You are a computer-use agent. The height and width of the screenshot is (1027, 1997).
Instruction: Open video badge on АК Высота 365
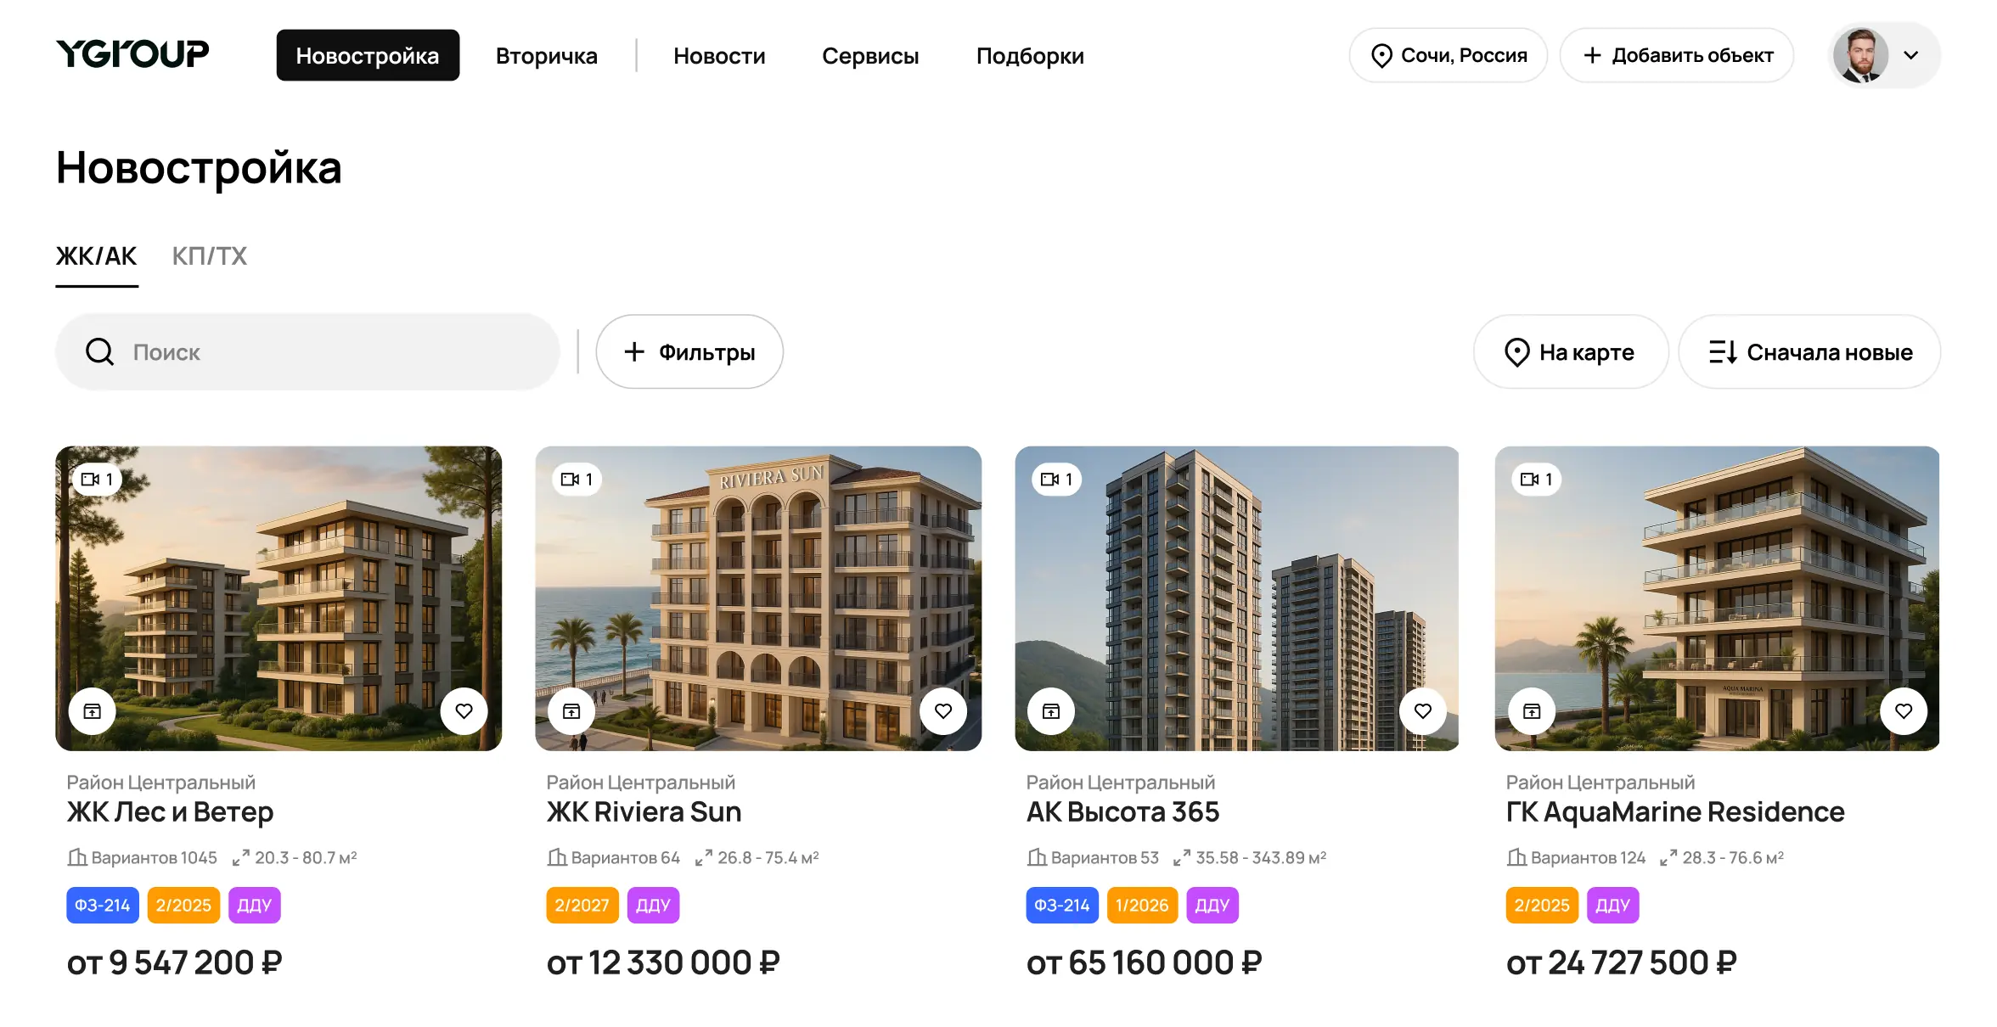click(1057, 480)
